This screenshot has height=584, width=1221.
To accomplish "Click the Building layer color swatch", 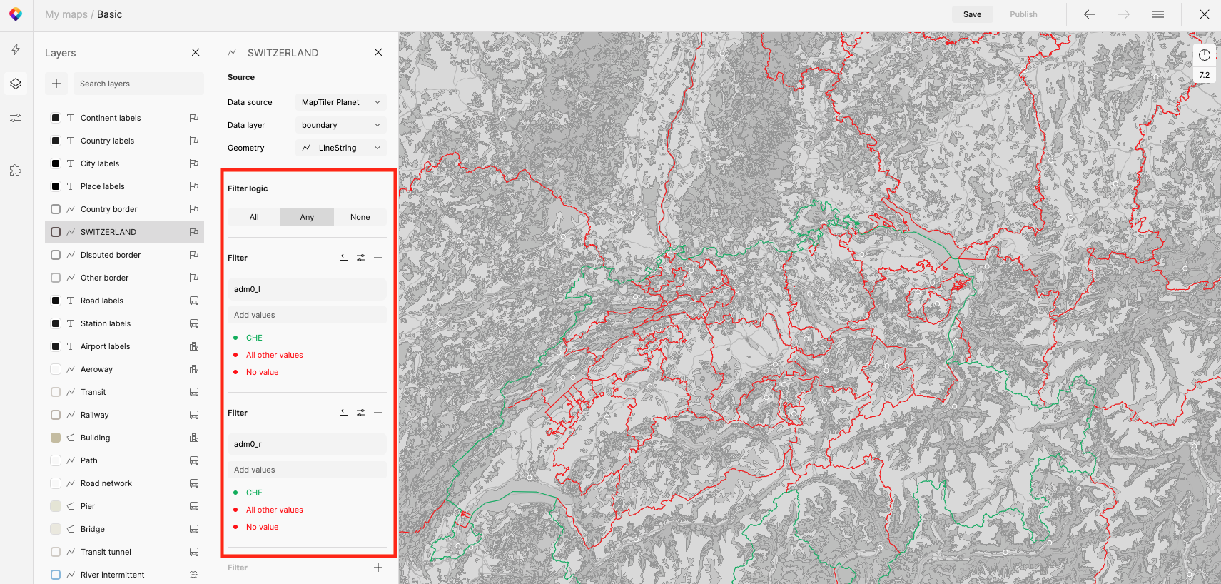I will coord(56,438).
